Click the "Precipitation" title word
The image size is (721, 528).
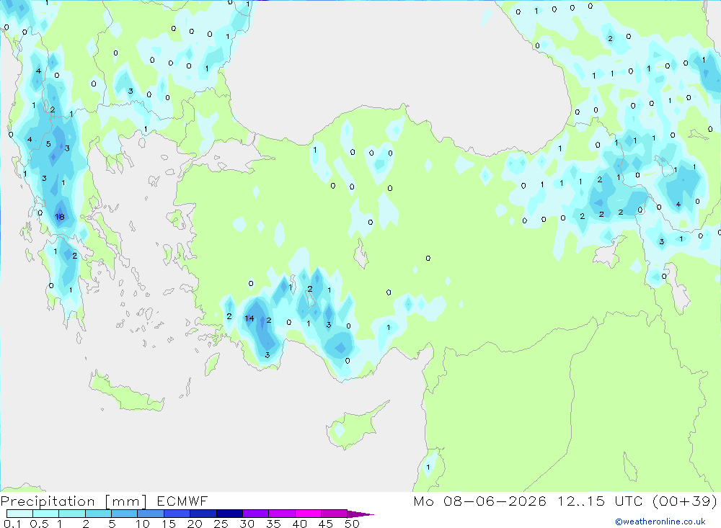click(x=48, y=501)
